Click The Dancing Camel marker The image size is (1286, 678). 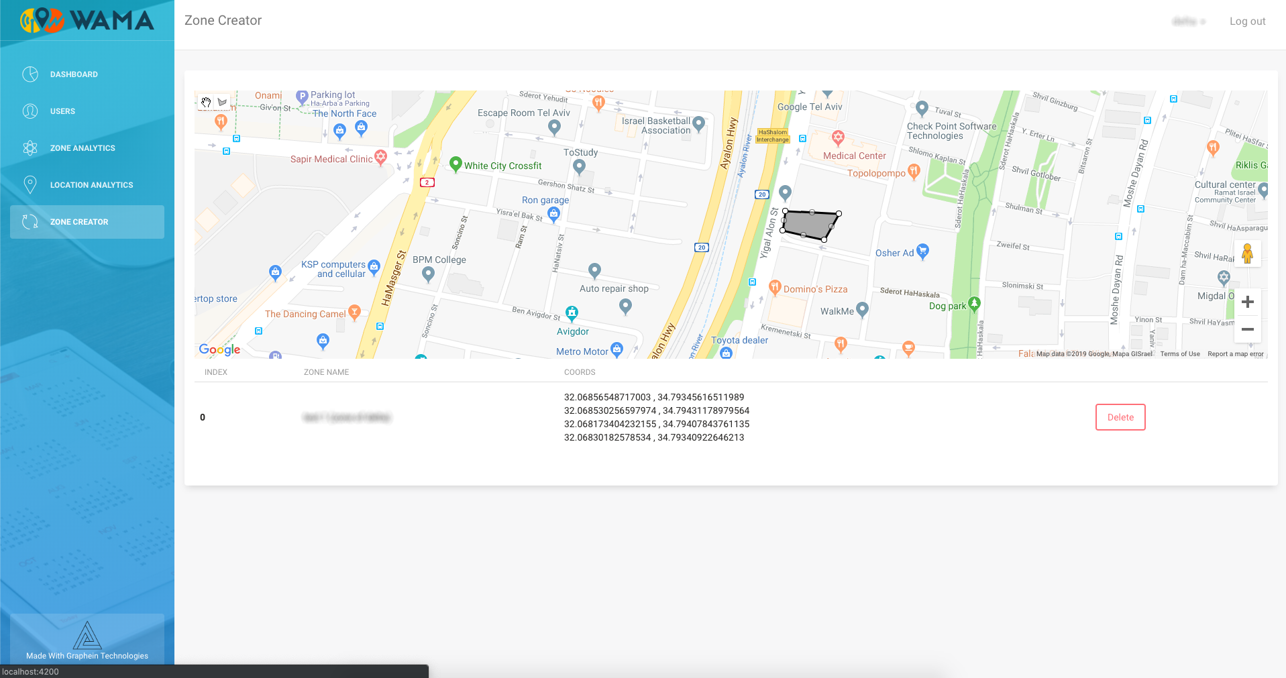tap(354, 312)
